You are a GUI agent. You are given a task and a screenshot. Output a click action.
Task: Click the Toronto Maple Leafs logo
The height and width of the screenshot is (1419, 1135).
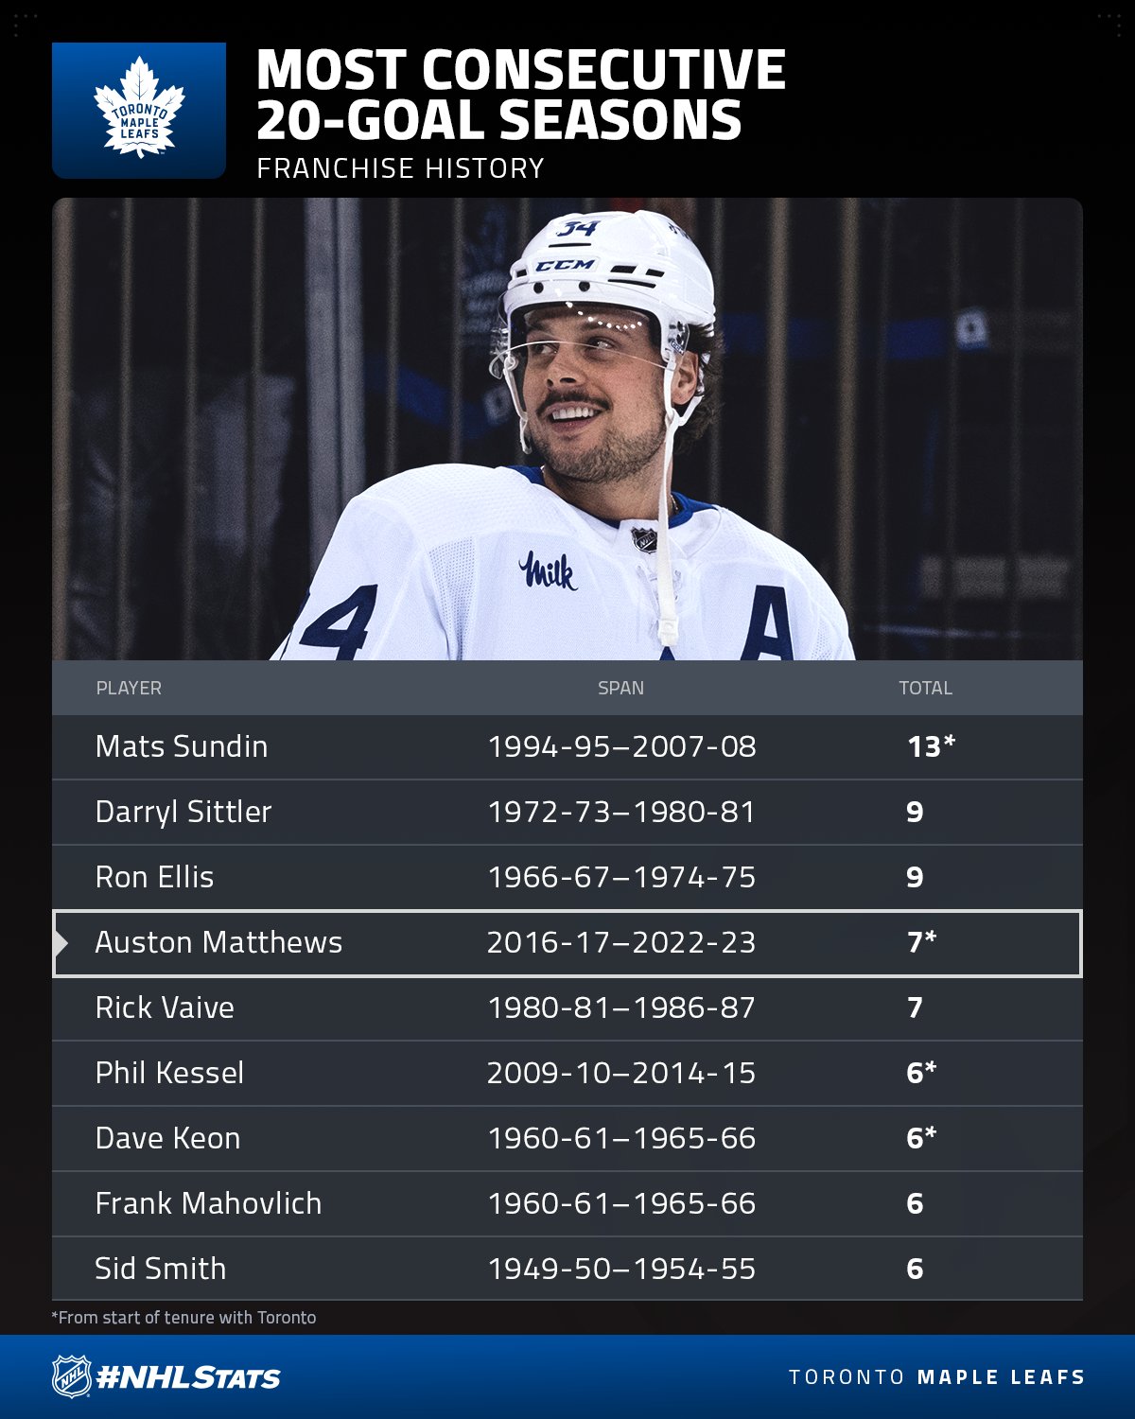(139, 109)
